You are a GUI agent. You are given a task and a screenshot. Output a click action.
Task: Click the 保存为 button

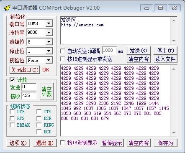point(165,143)
